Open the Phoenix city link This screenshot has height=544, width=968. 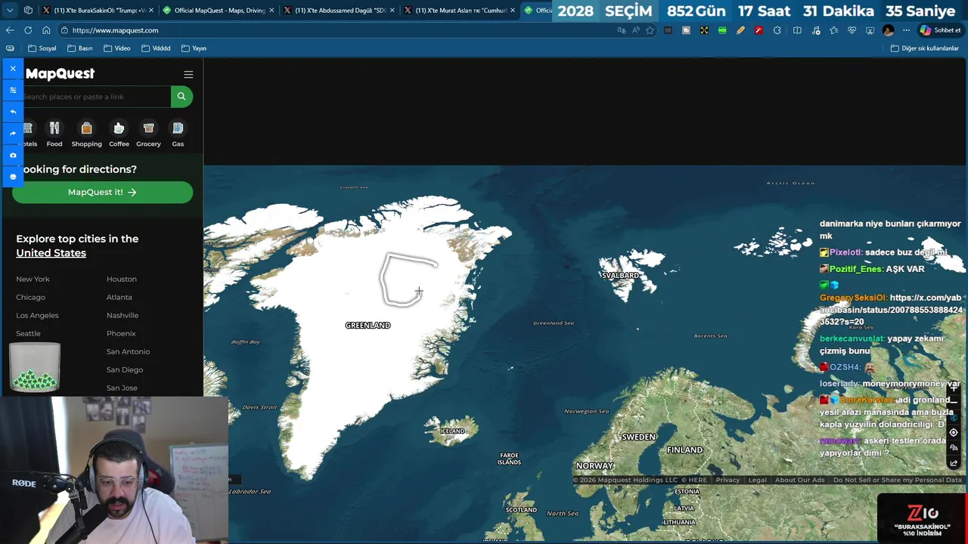click(121, 333)
